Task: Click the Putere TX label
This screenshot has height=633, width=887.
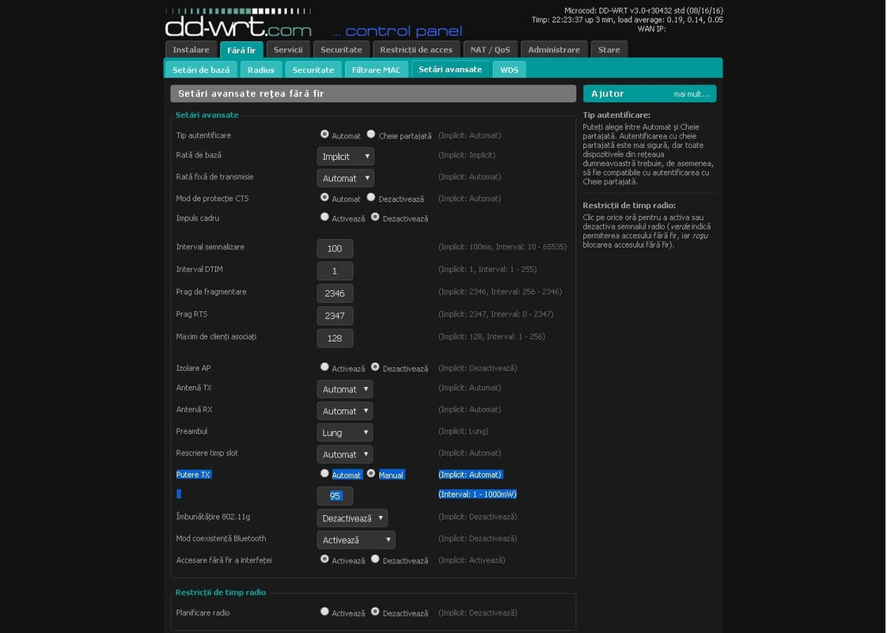Action: point(193,475)
